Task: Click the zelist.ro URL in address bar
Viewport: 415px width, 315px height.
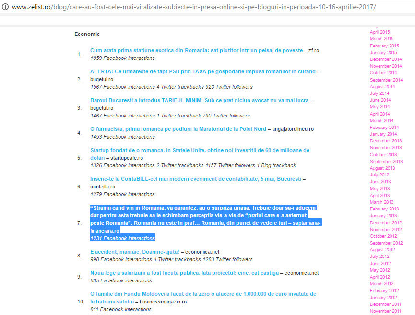Action: (x=192, y=8)
